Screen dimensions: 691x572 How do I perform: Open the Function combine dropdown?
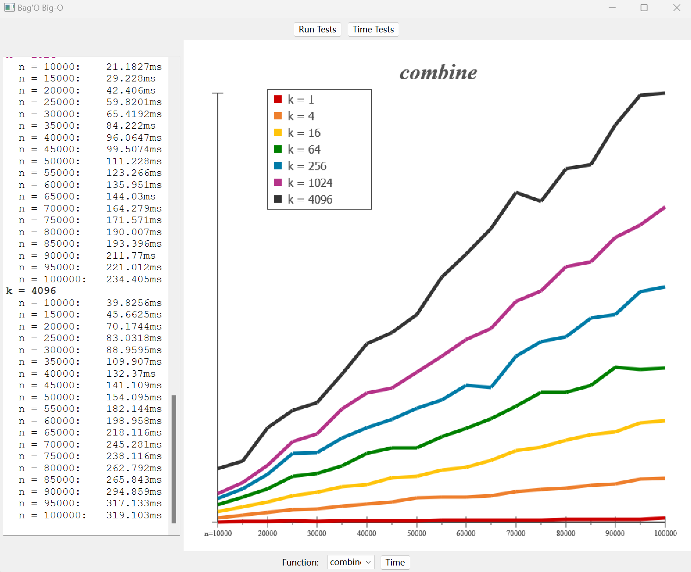[351, 562]
